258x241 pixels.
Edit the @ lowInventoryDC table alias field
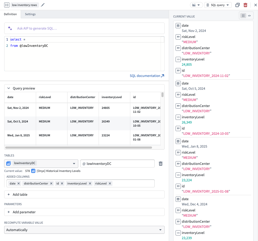pyautogui.click(x=117, y=164)
